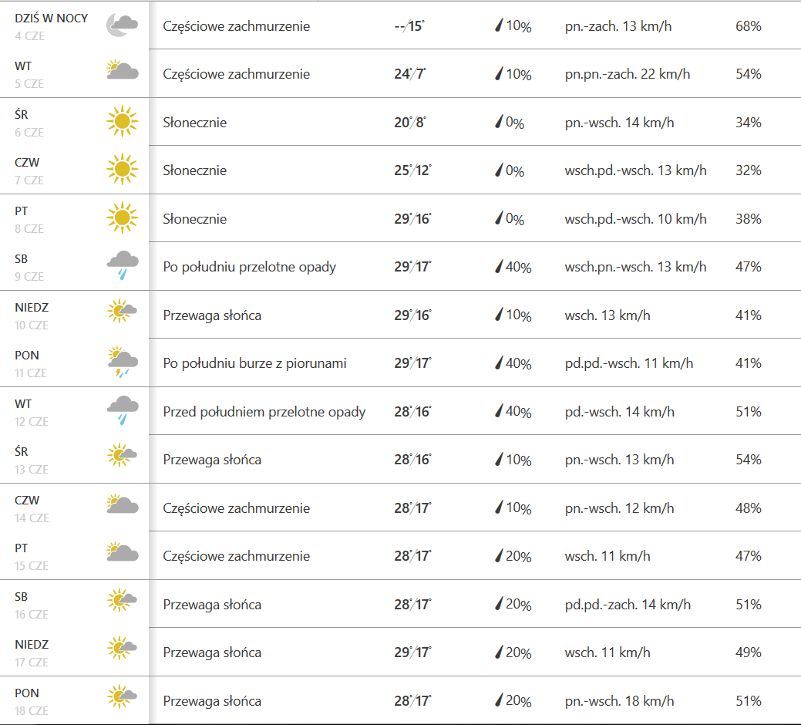Click the raindrop icon beside 0% on Friday 8 CZE

pos(499,219)
